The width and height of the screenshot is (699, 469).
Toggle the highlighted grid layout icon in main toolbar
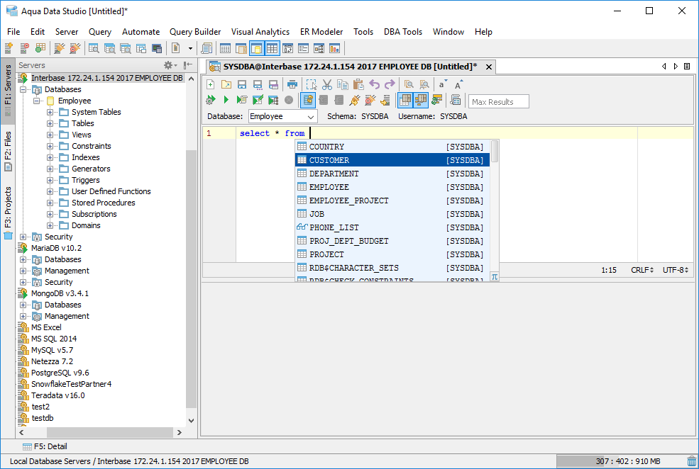tap(272, 48)
